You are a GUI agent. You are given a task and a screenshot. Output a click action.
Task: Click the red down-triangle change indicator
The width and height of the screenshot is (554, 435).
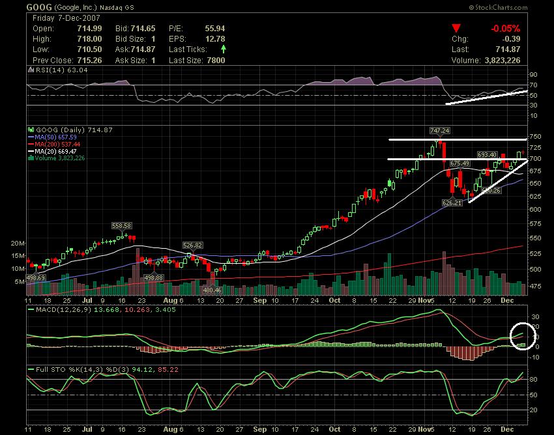(x=456, y=28)
